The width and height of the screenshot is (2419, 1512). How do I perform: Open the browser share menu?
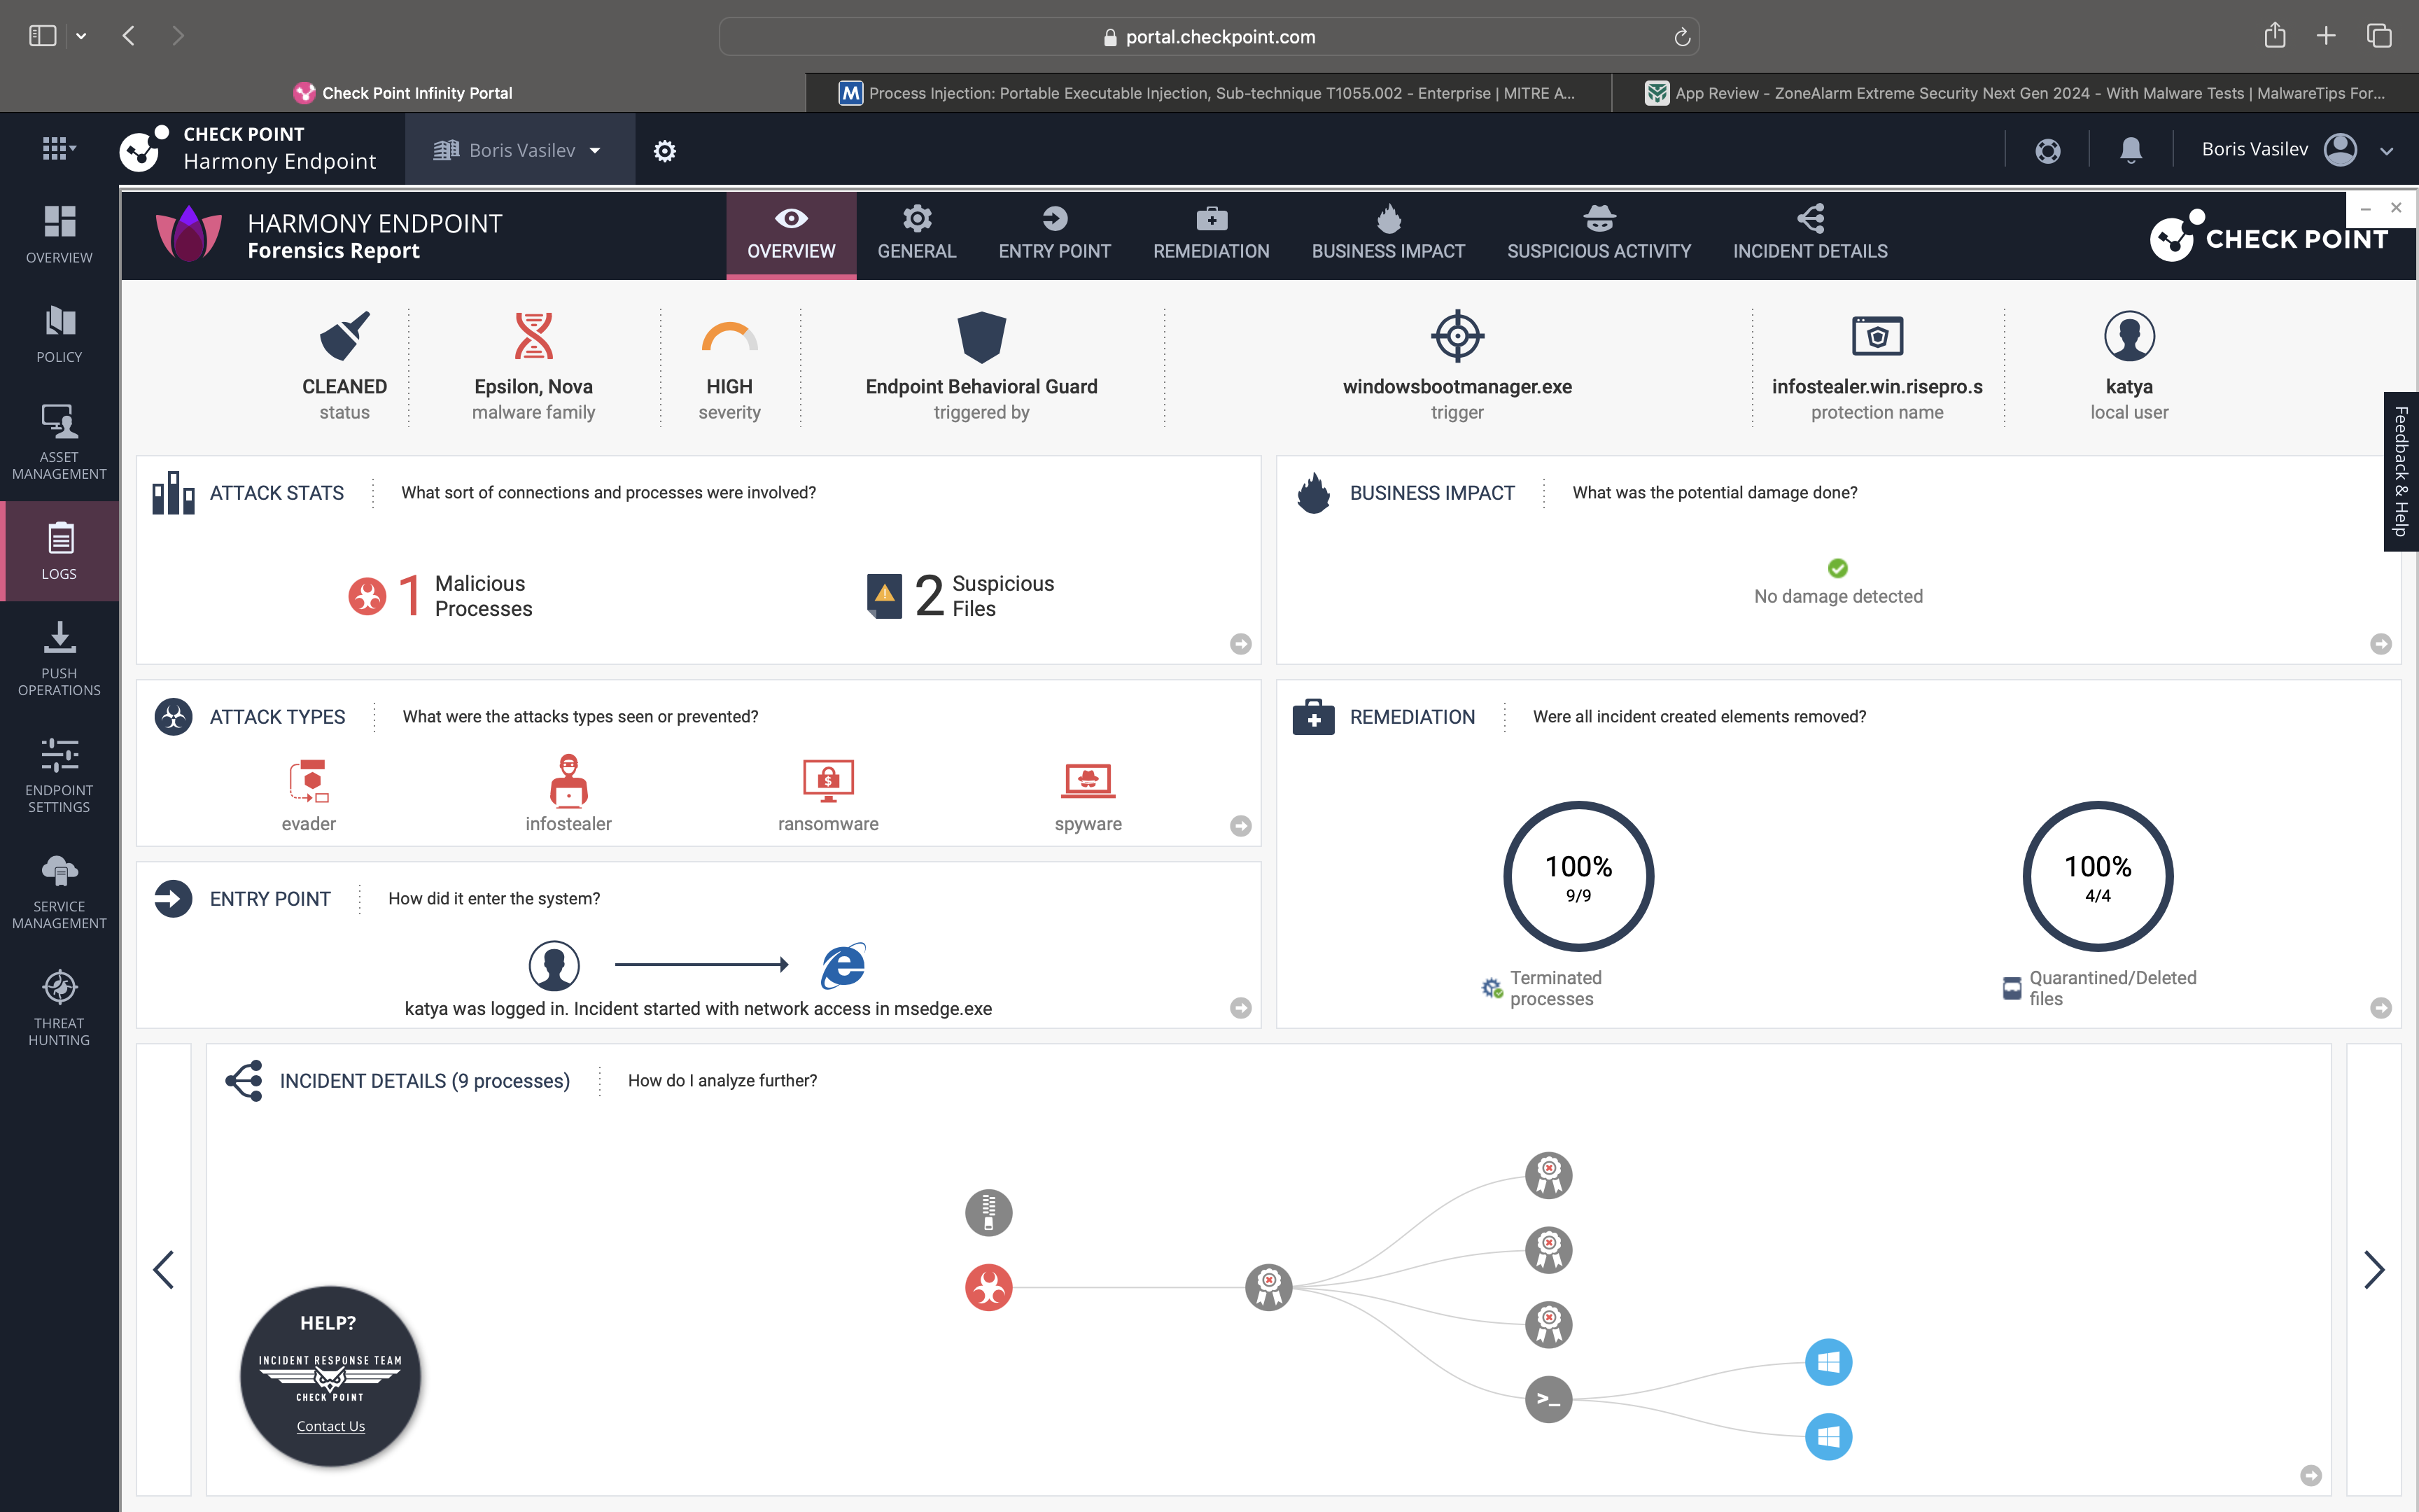(2274, 36)
